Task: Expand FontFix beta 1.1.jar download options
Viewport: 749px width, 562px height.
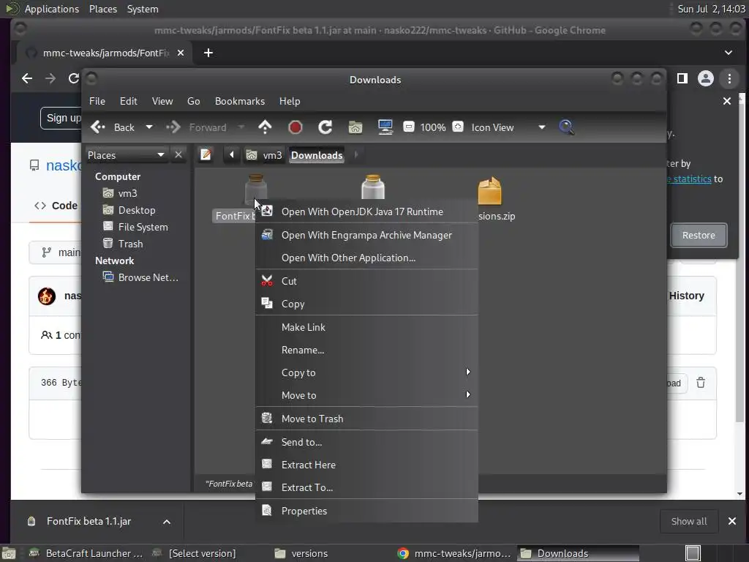Action: click(x=167, y=522)
